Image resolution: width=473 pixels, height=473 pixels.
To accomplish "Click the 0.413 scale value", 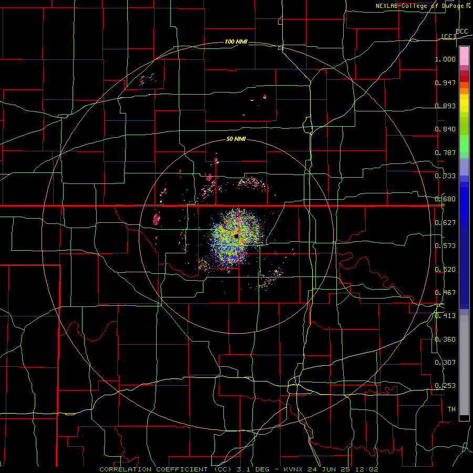I will pyautogui.click(x=445, y=316).
